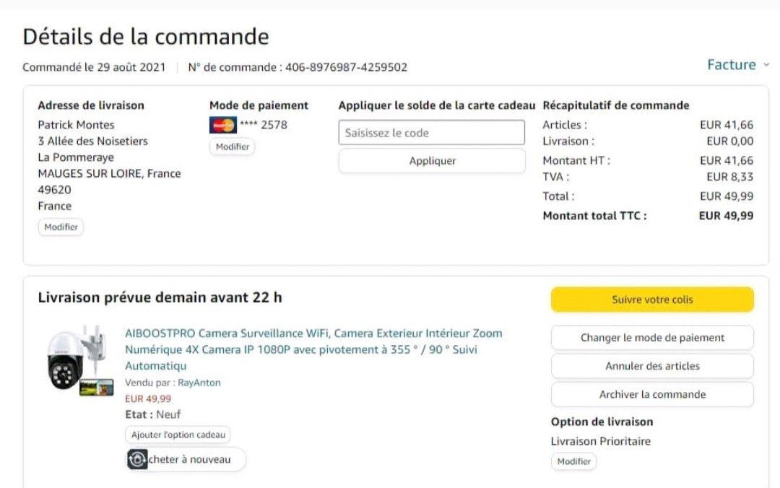780x488 pixels.
Task: Open the RayAnton seller link
Action: (x=199, y=383)
